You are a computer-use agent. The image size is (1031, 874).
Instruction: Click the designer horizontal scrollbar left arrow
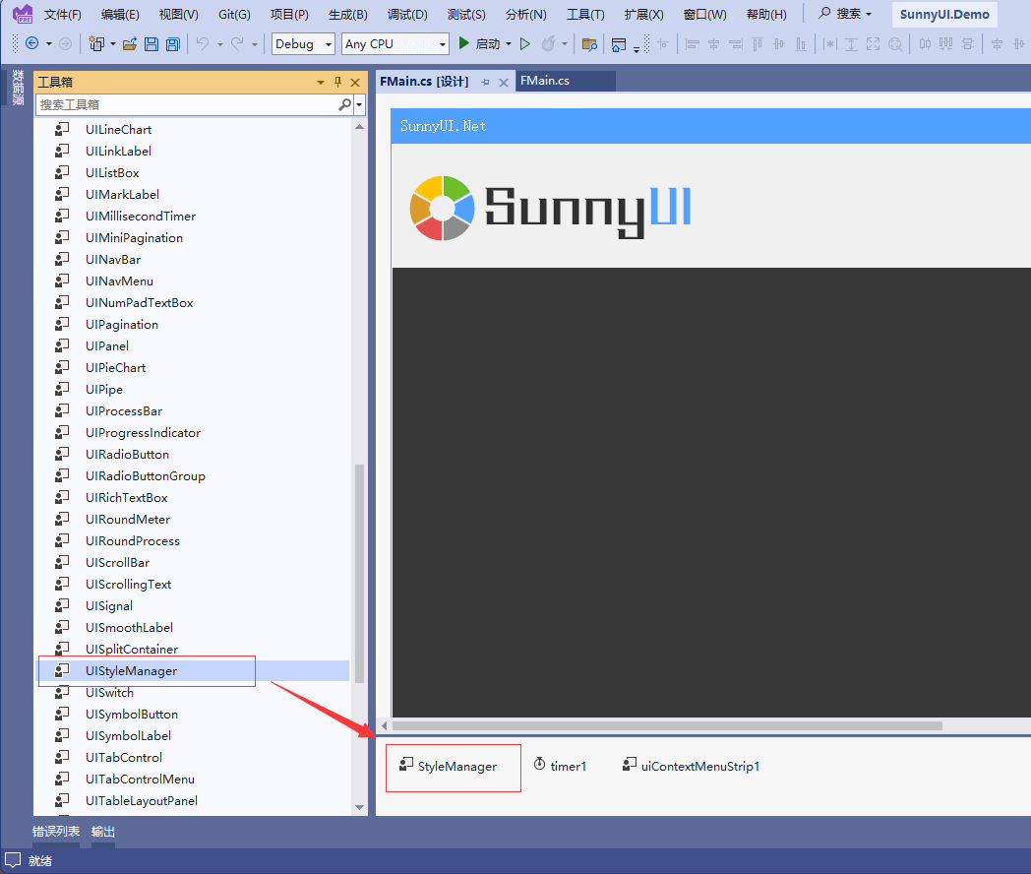click(385, 726)
